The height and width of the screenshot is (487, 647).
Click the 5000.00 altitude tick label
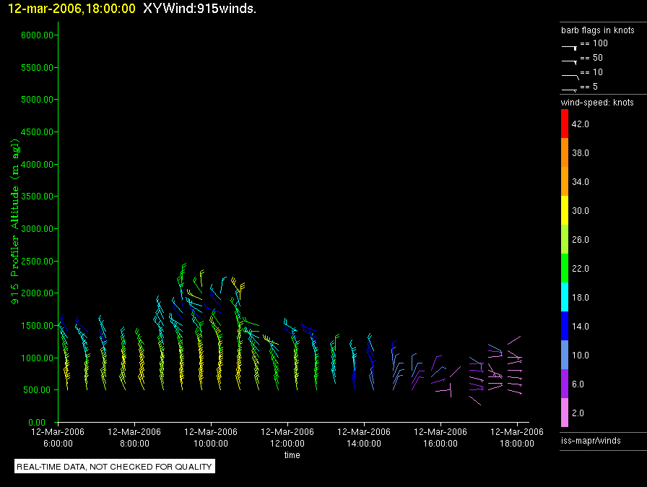(x=37, y=100)
